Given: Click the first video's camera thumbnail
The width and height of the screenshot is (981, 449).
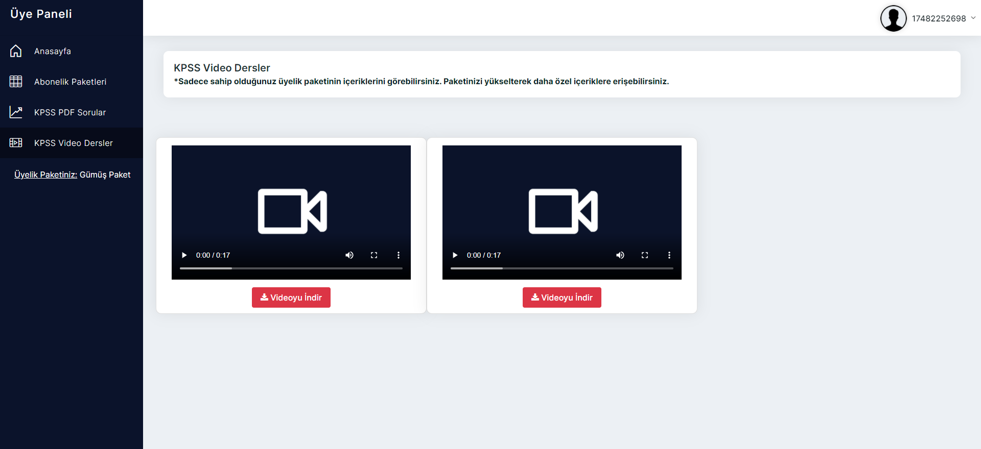Looking at the screenshot, I should point(292,211).
